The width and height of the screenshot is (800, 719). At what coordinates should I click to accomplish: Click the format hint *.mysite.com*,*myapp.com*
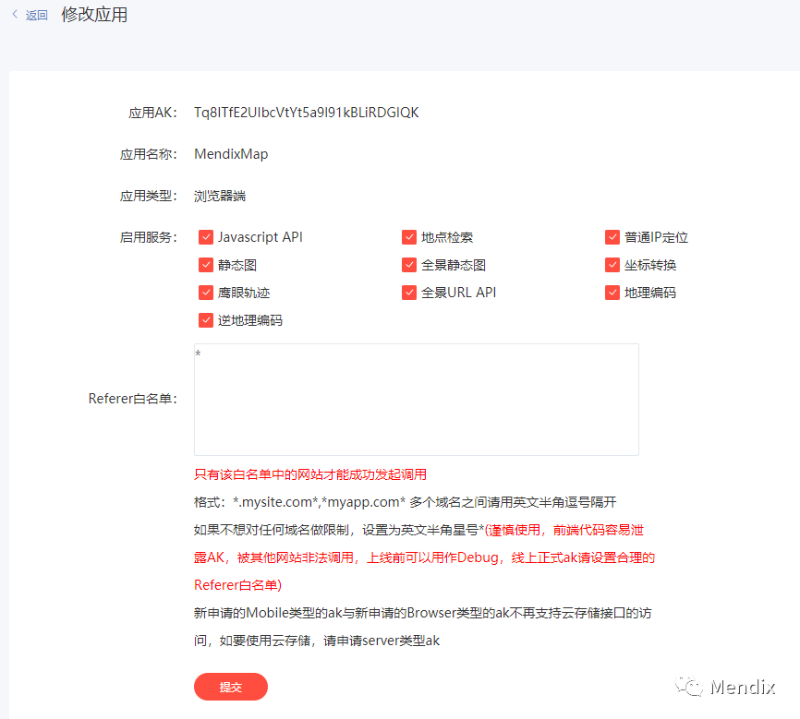319,502
